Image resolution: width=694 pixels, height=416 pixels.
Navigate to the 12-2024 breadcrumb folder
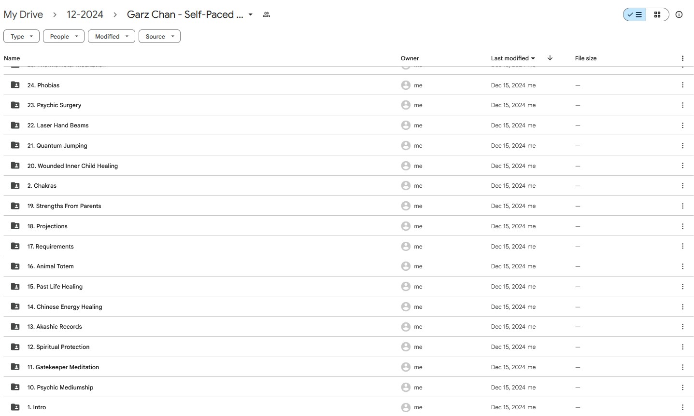85,14
